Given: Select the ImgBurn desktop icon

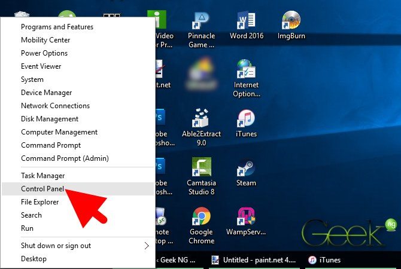Looking at the screenshot, I should pyautogui.click(x=291, y=25).
